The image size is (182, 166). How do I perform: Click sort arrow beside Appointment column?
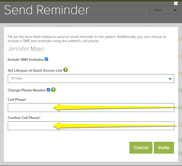pyautogui.click(x=96, y=26)
